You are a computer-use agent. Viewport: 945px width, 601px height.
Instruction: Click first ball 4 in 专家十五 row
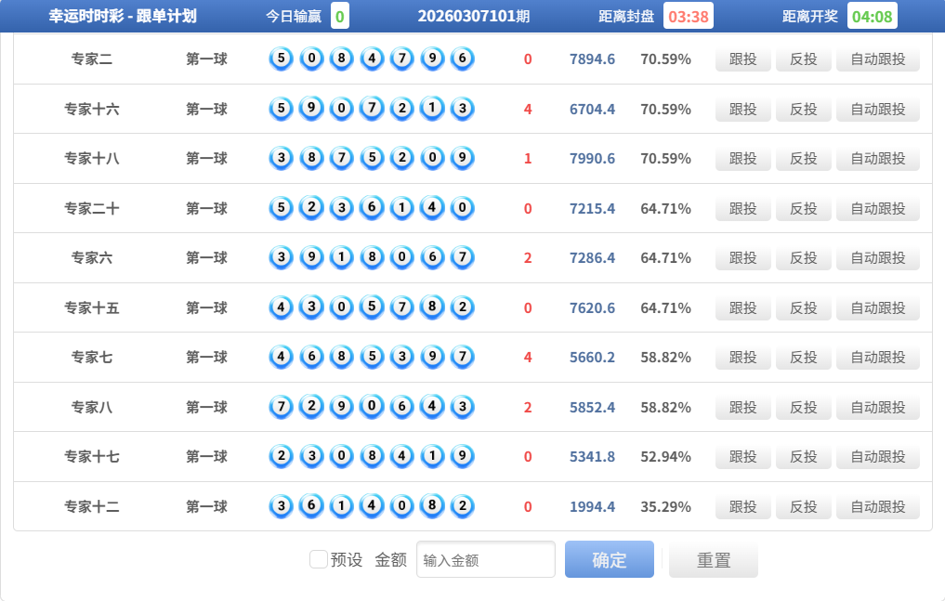(x=281, y=308)
